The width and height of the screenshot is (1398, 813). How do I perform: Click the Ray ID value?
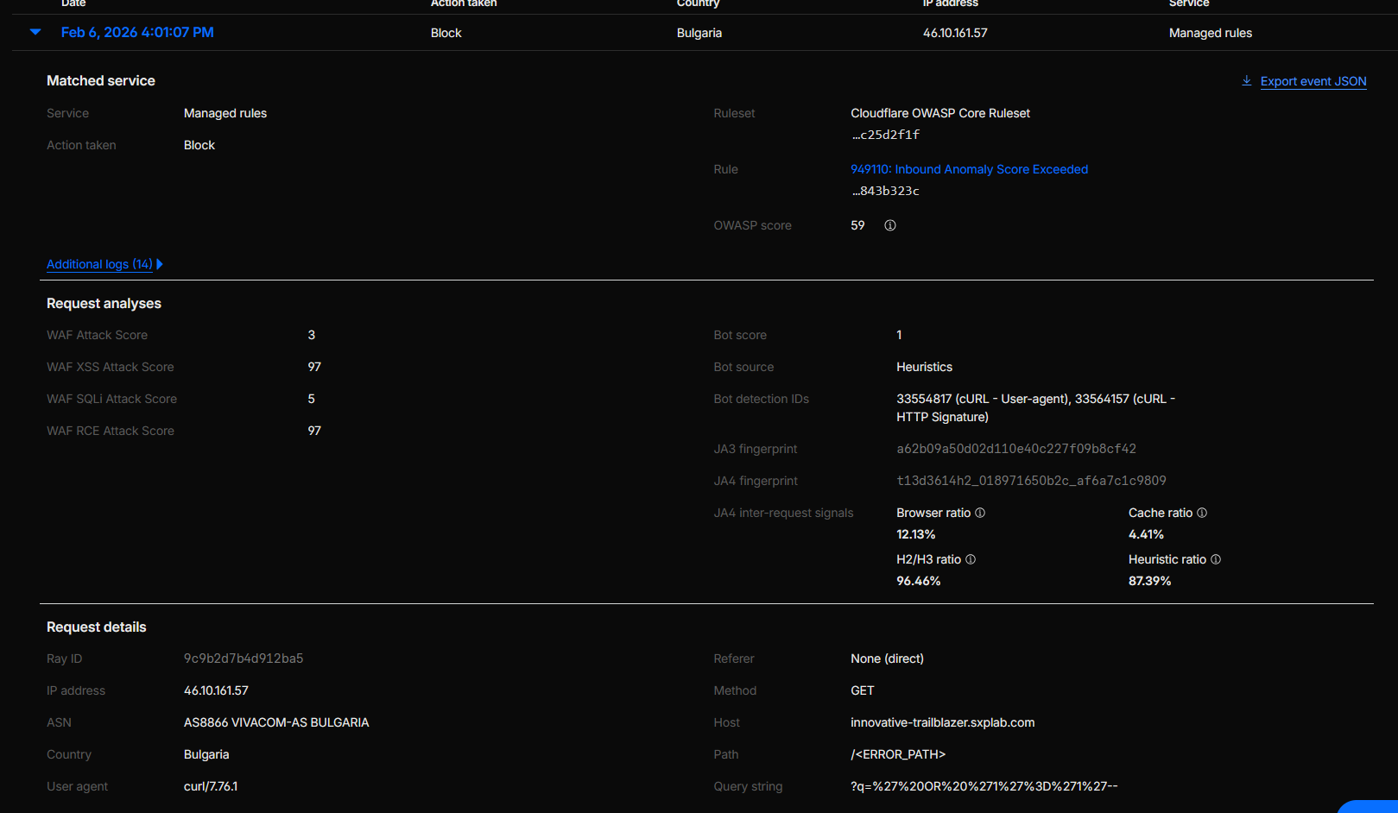244,658
